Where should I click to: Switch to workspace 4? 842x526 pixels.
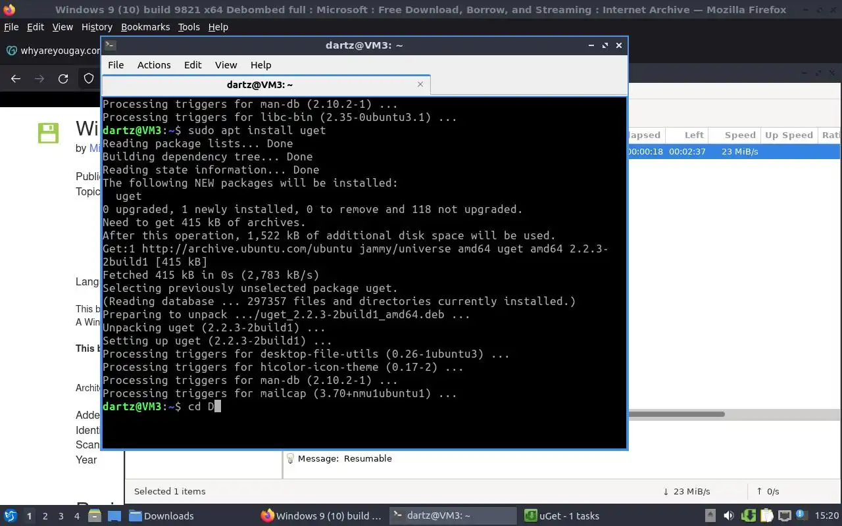[x=77, y=516]
